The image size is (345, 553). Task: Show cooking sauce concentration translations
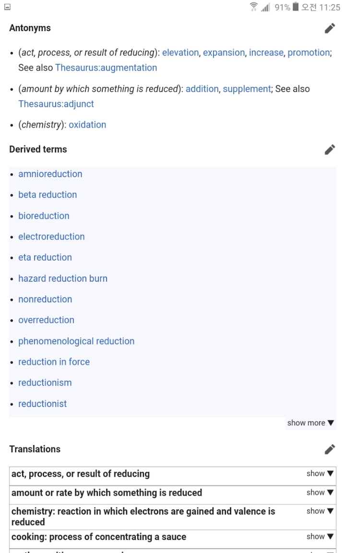point(320,537)
